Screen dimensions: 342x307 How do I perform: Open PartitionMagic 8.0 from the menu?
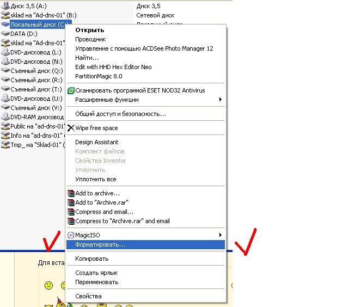click(x=145, y=76)
